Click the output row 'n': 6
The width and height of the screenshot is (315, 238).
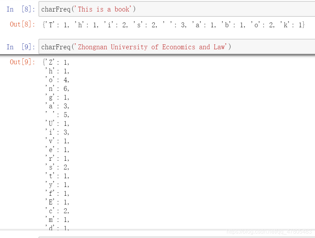click(x=57, y=88)
